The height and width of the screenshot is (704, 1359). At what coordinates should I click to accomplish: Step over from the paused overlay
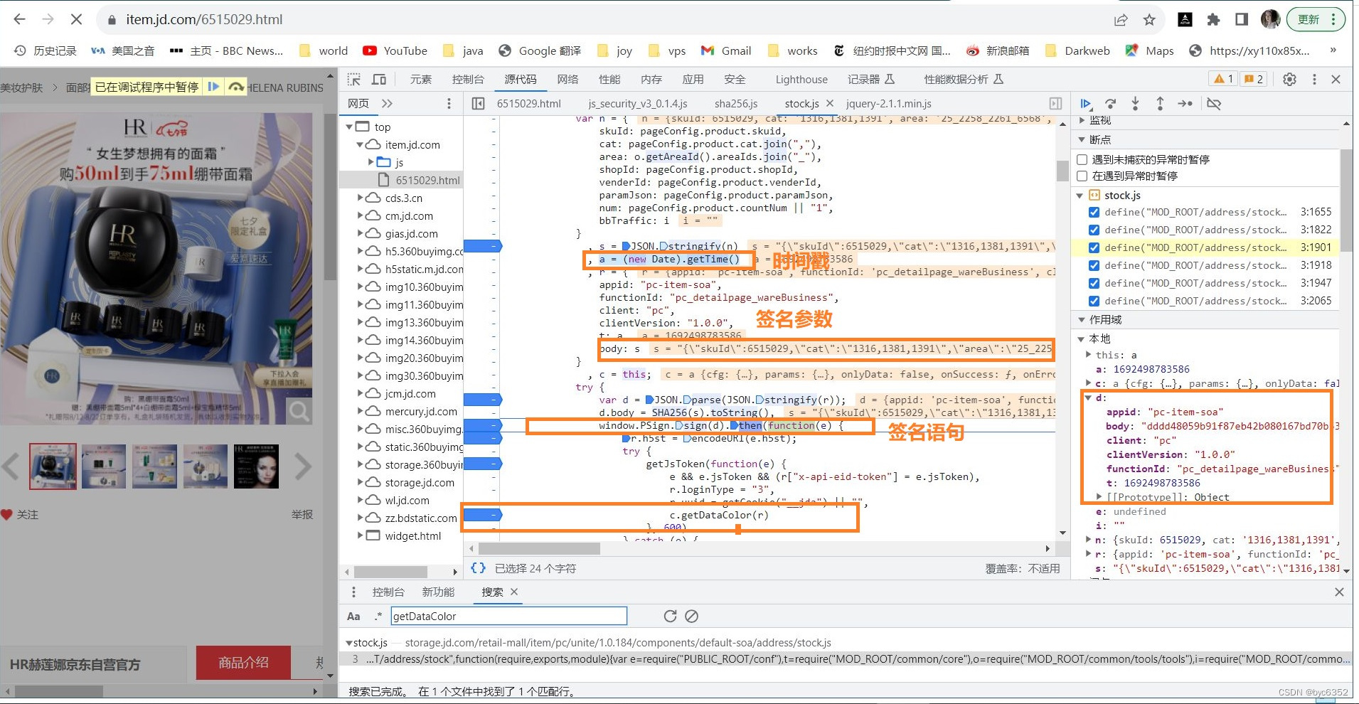tap(235, 87)
